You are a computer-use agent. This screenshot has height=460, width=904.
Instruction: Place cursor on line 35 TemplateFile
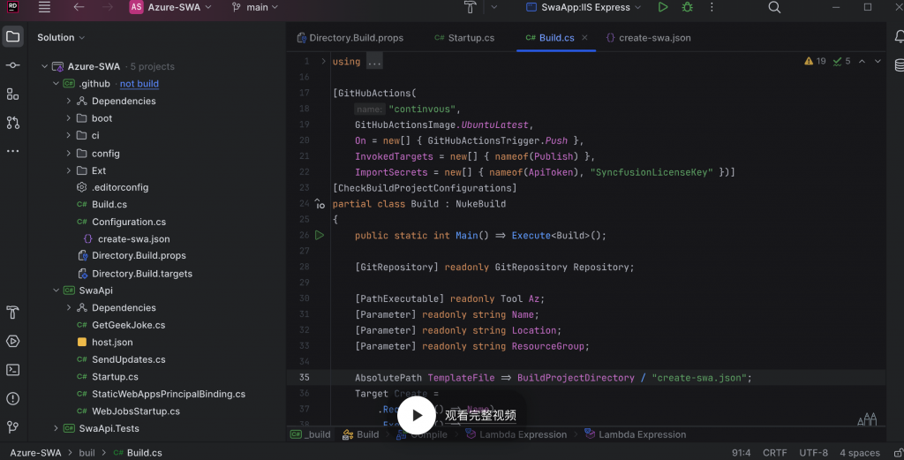pos(461,378)
